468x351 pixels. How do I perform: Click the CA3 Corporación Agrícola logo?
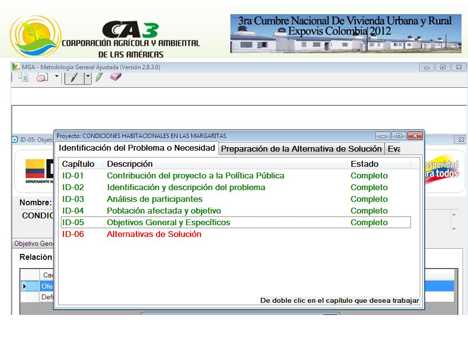coord(105,37)
